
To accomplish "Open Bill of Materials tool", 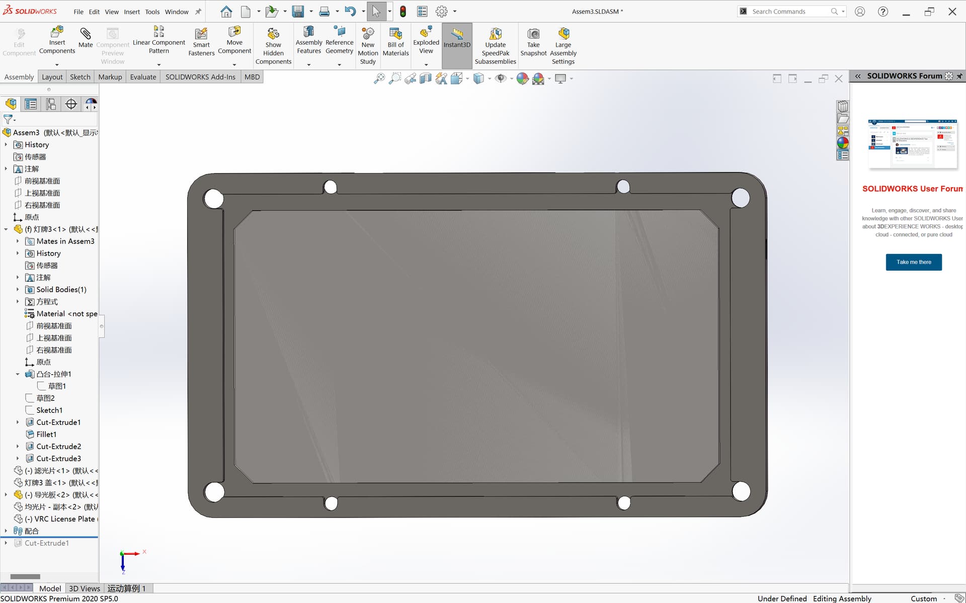I will point(395,42).
